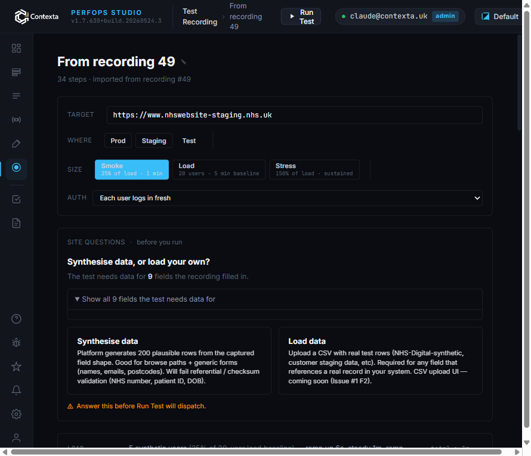The height and width of the screenshot is (456, 531).
Task: Open the settings gear icon
Action: 16,414
